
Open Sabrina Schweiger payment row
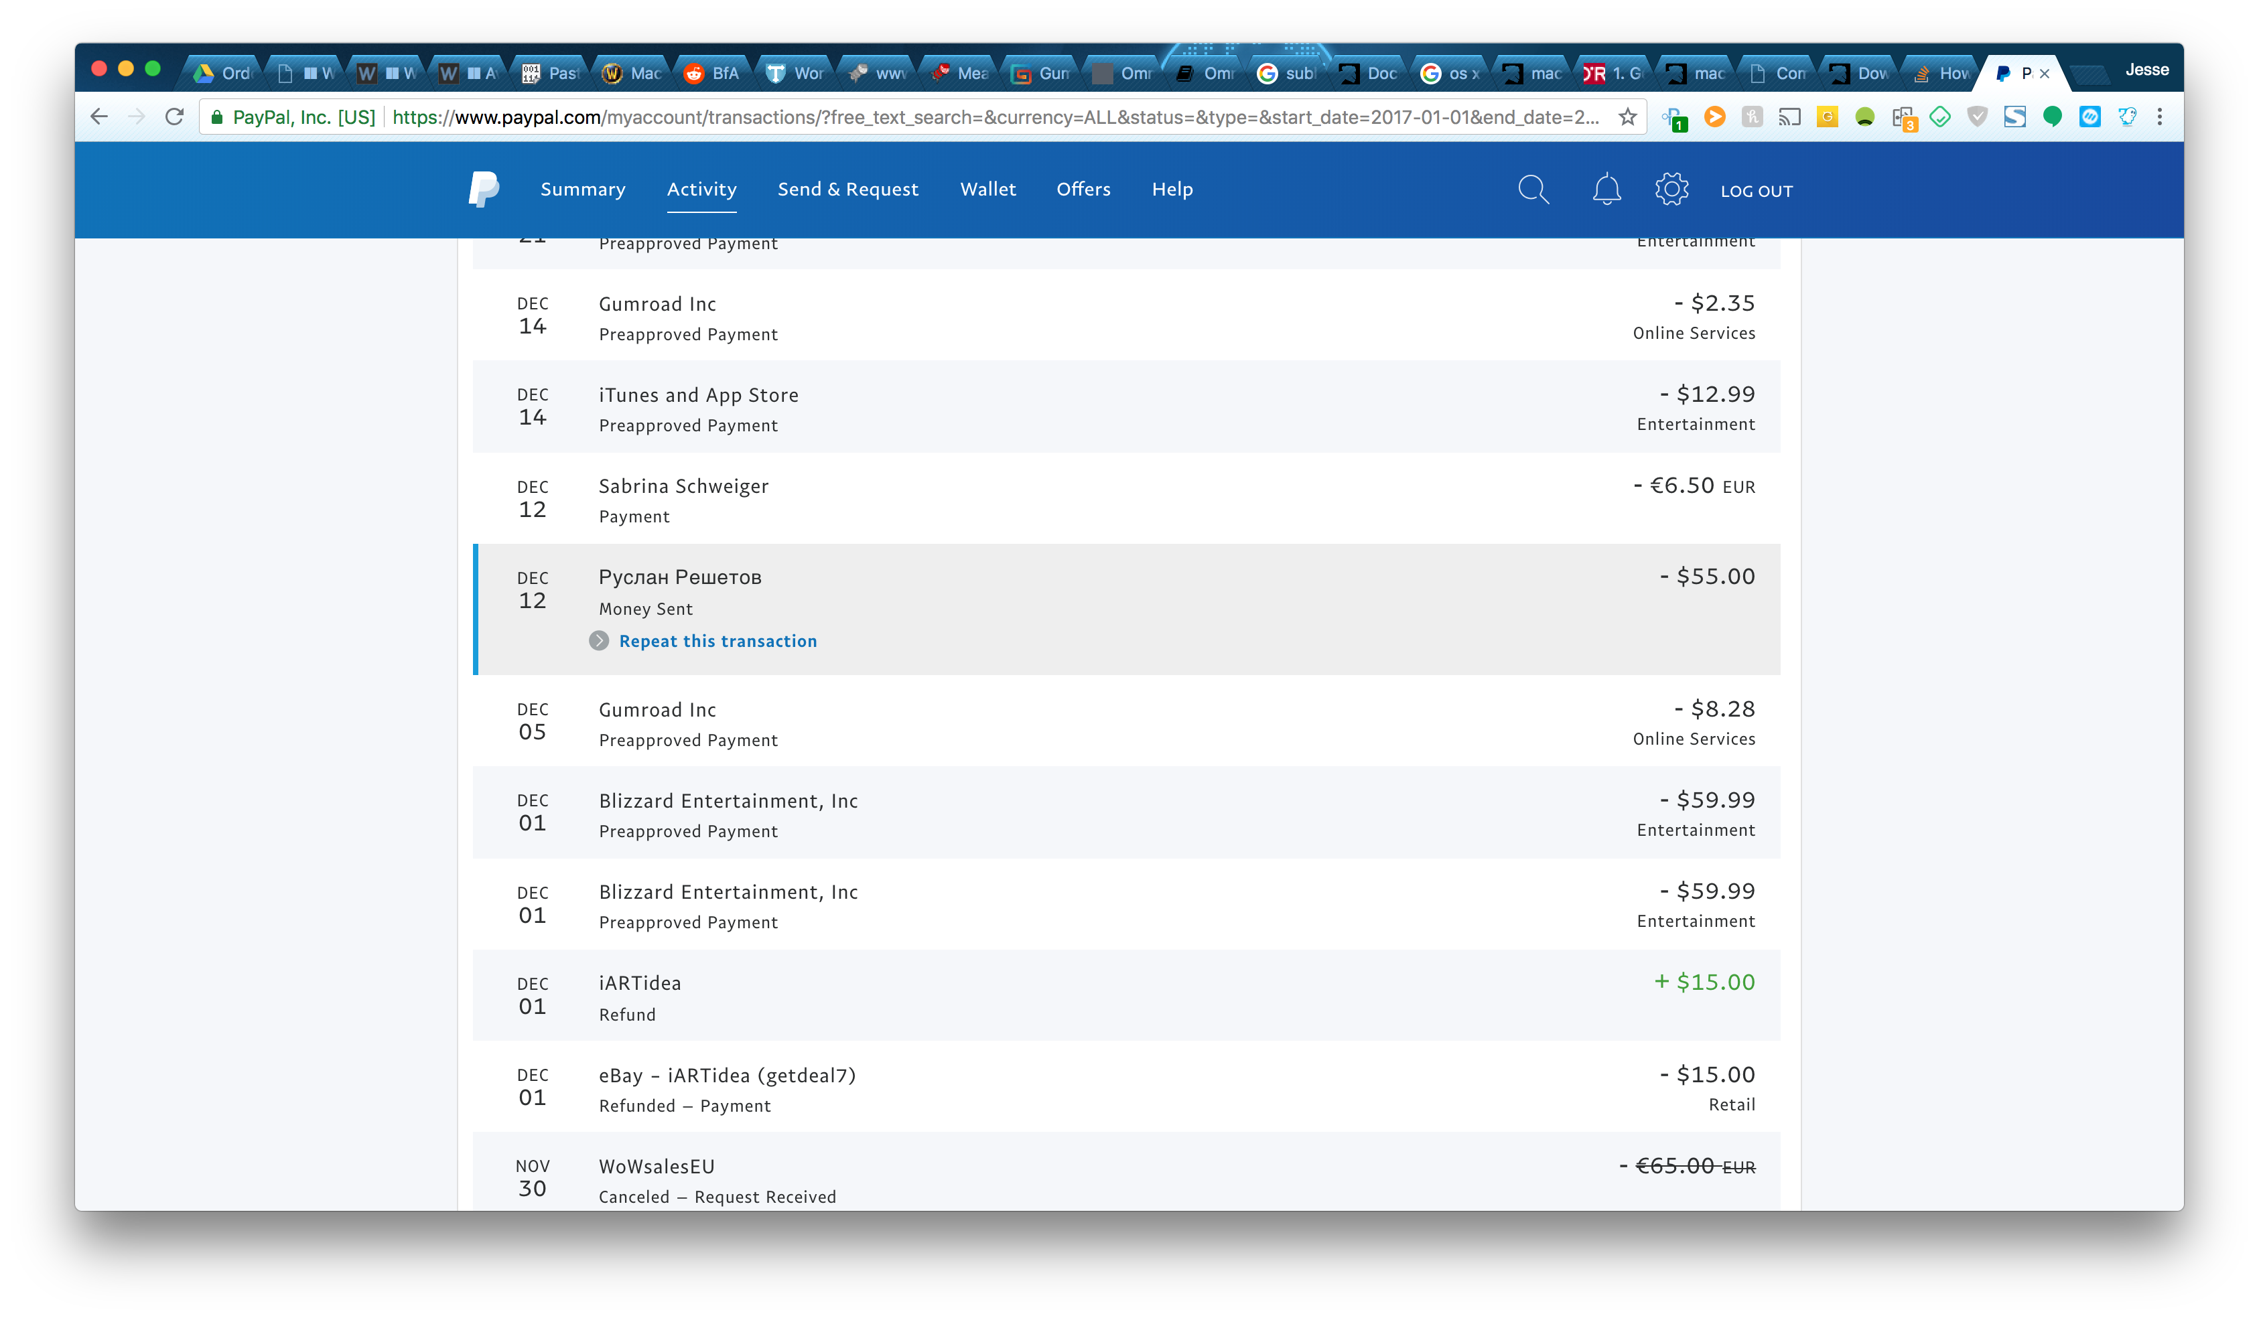[1126, 498]
